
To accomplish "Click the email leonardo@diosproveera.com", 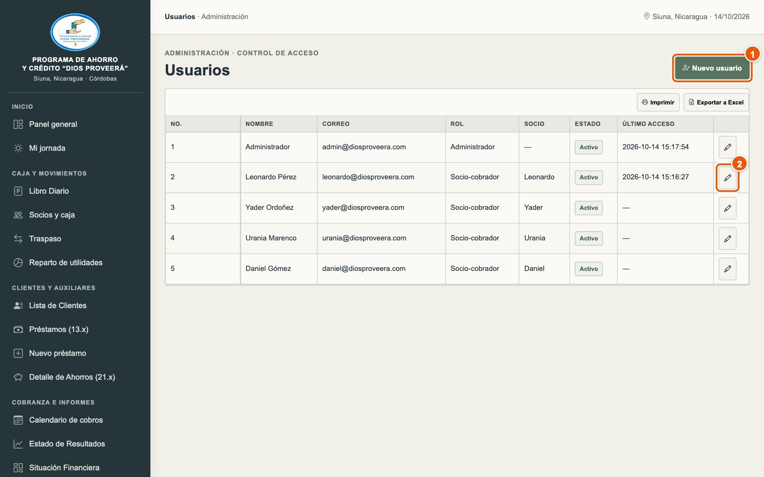I will pyautogui.click(x=368, y=177).
